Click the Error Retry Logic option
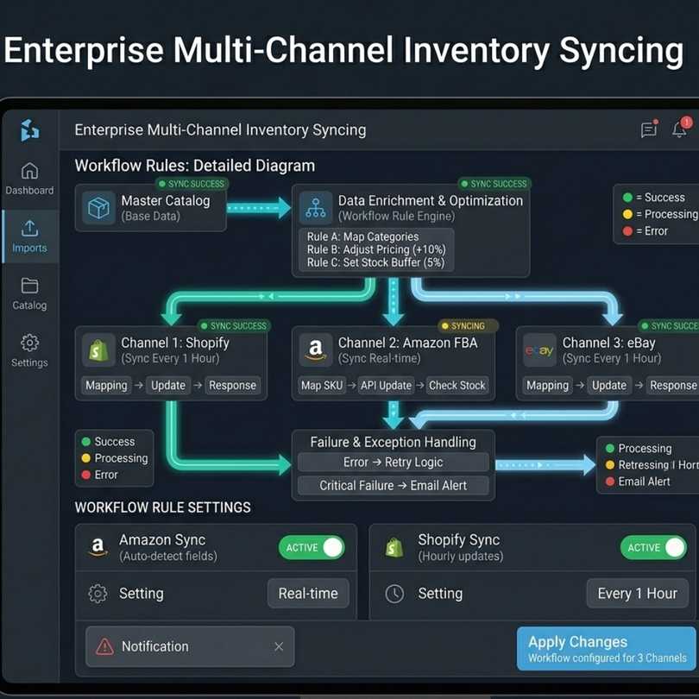This screenshot has width=699, height=699. coord(394,463)
